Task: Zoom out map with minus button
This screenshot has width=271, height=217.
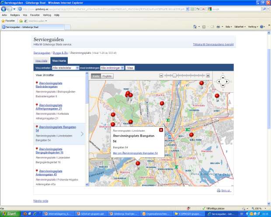Action: [x=161, y=76]
